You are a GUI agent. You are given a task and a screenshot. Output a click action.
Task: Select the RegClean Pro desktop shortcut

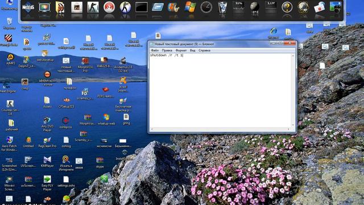tap(47, 142)
